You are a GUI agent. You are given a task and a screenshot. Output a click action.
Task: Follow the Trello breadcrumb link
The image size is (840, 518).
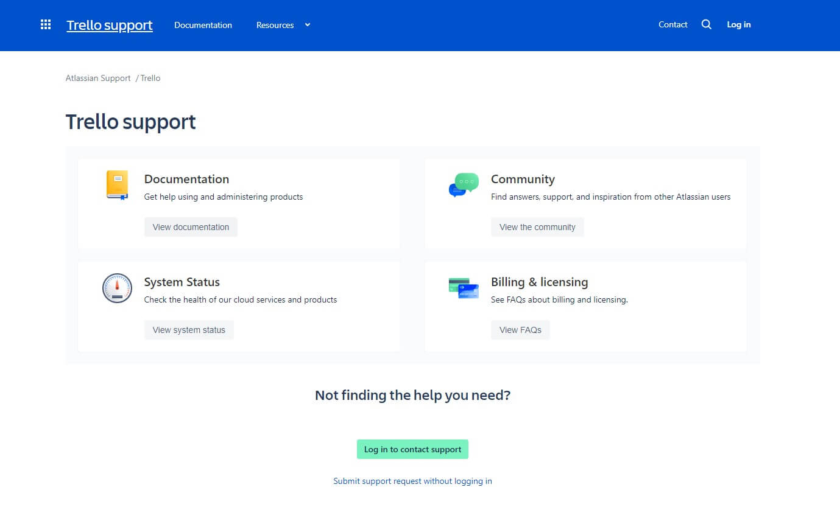coord(150,78)
